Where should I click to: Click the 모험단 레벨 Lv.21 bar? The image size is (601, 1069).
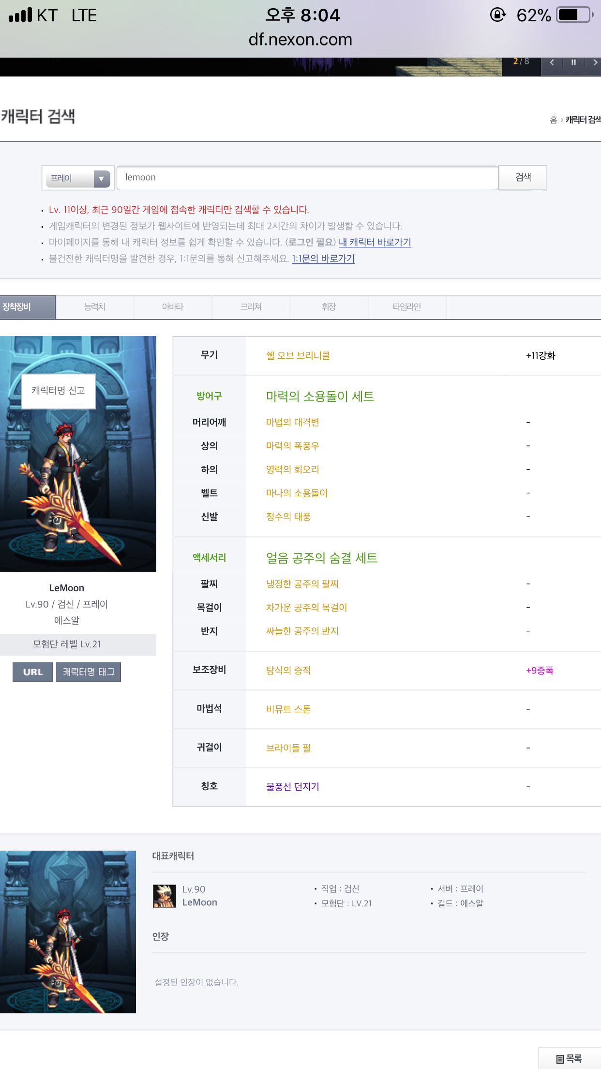pos(78,644)
